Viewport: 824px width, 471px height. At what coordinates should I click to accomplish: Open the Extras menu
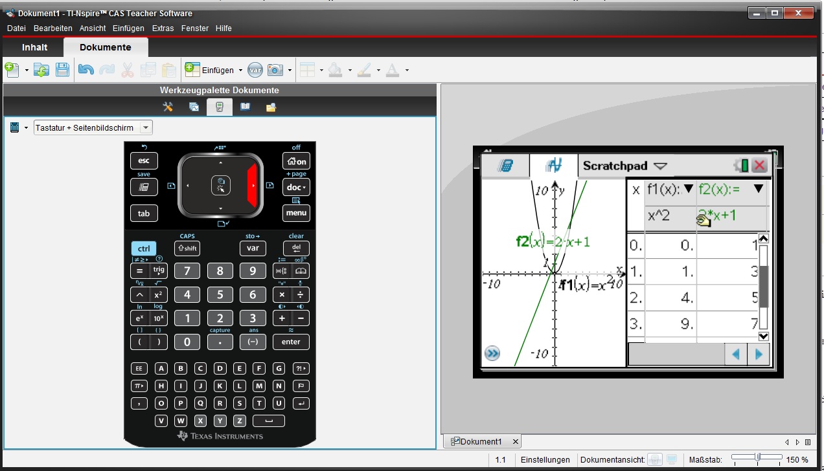click(x=163, y=28)
